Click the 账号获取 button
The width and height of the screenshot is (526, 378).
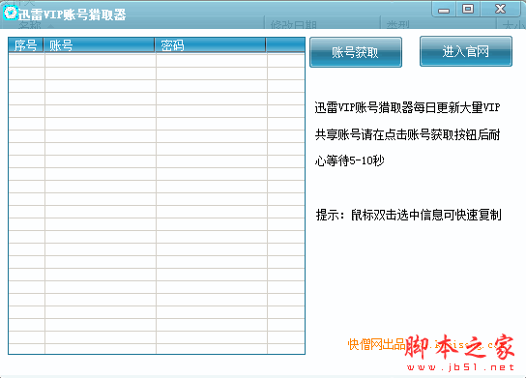[x=356, y=52]
